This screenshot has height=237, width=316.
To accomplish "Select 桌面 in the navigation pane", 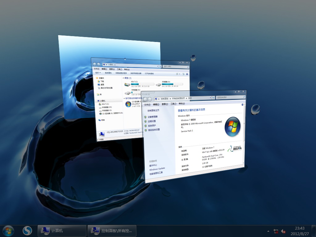I will [x=101, y=85].
